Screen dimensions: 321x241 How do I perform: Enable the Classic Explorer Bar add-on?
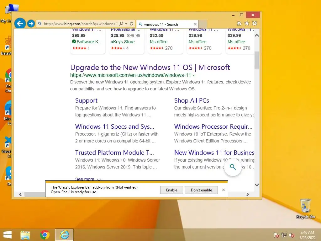171,190
